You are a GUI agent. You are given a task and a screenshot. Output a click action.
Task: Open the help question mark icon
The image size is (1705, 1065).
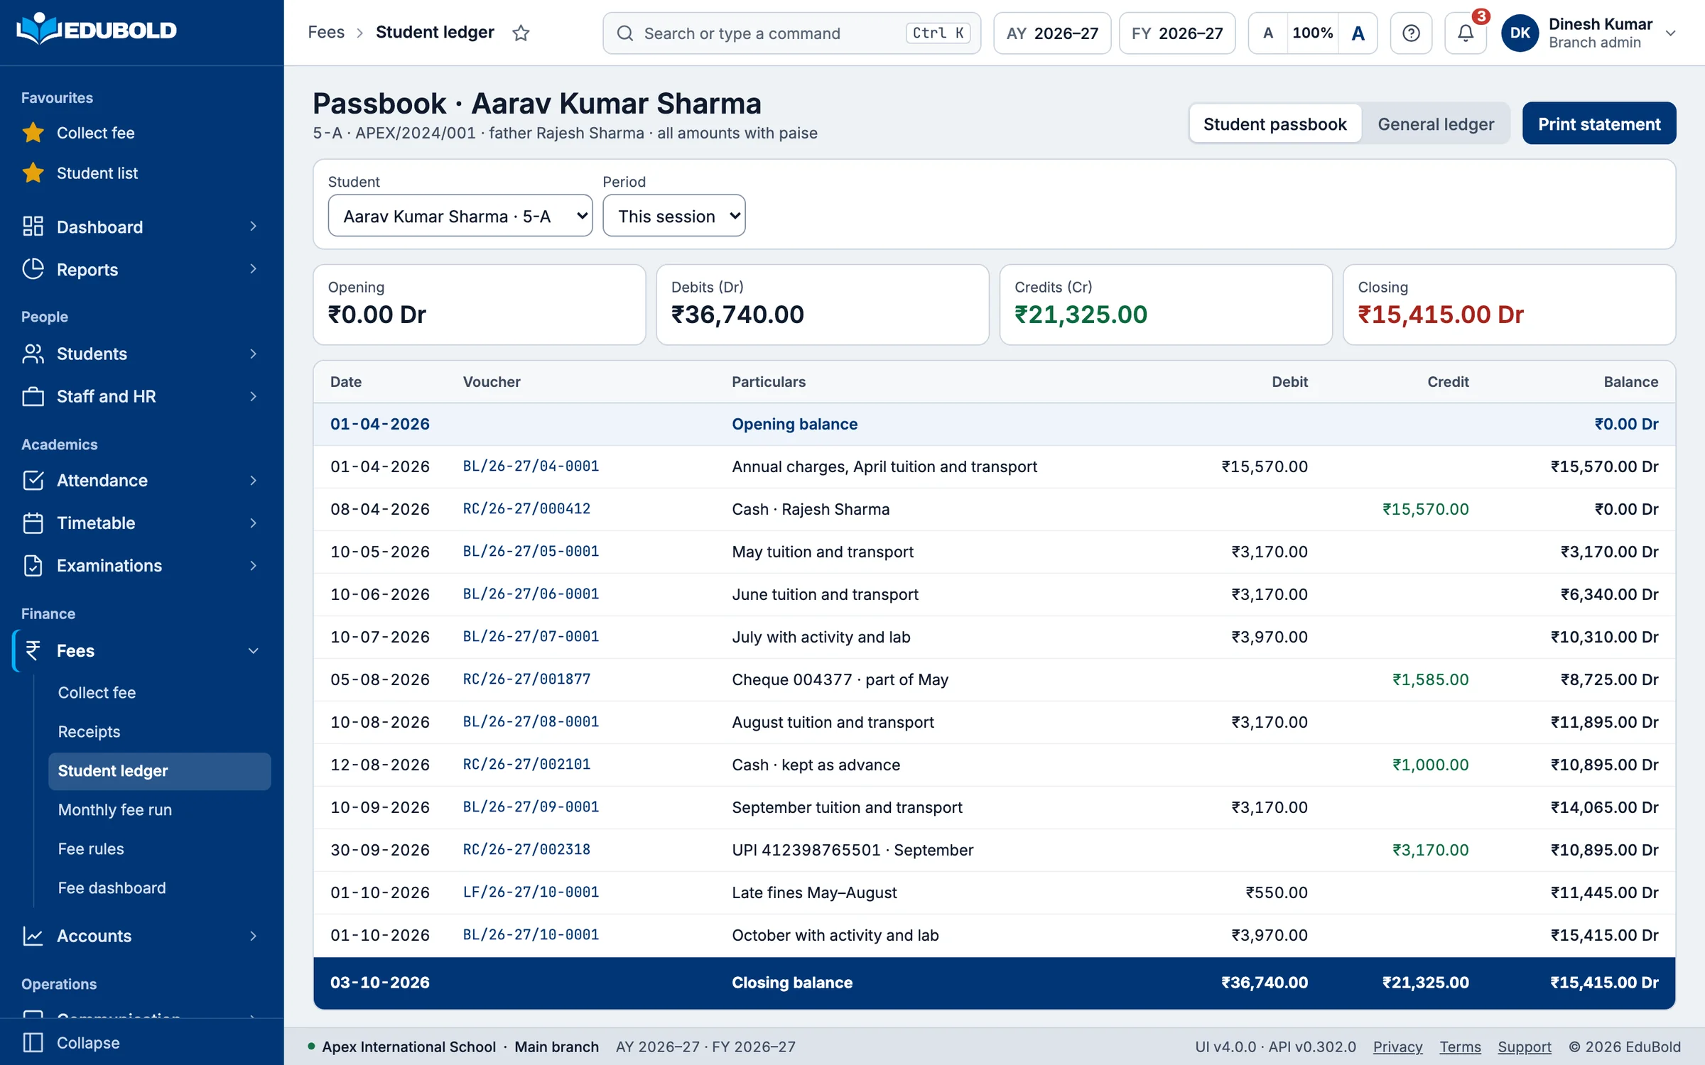[x=1411, y=33]
